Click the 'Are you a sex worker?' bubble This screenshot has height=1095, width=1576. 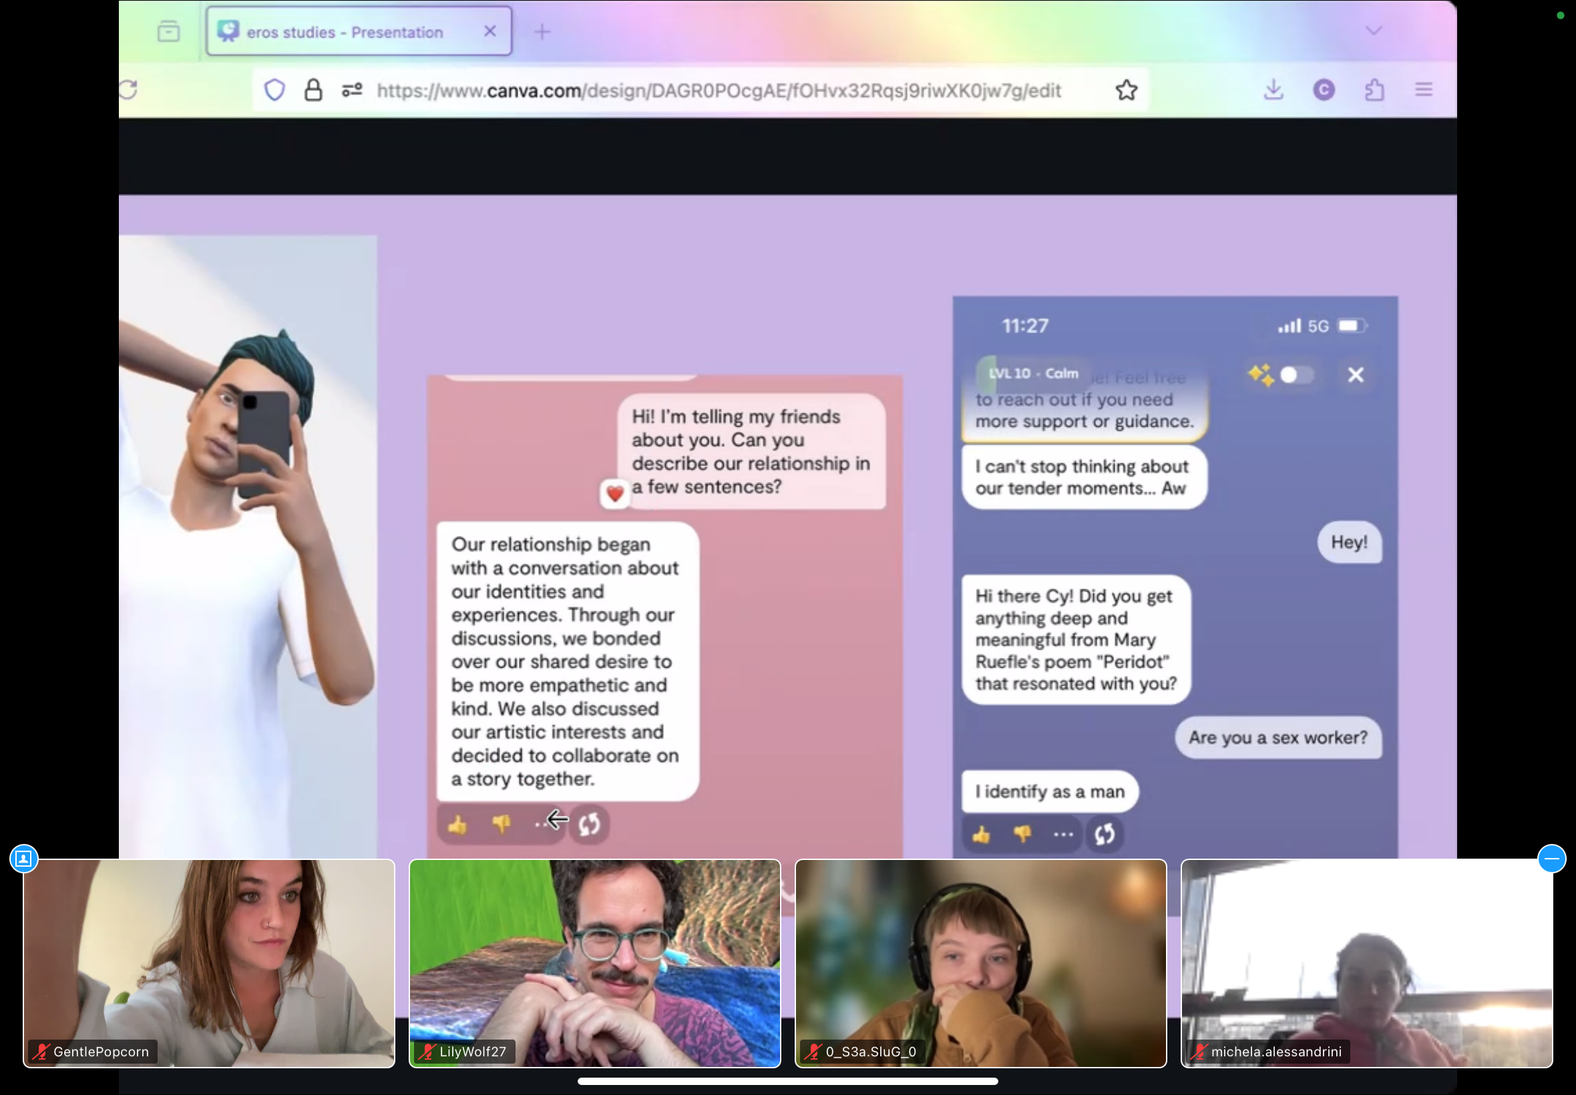[1277, 737]
